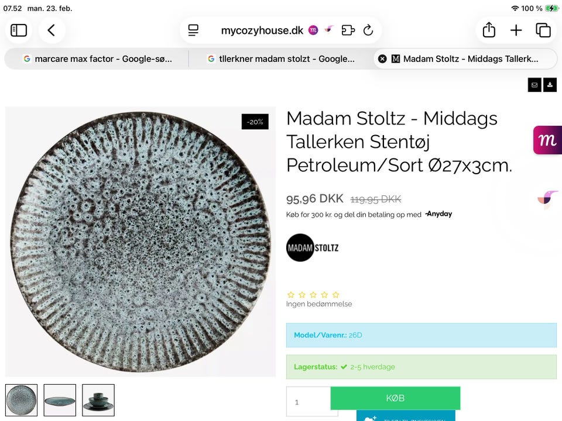Click the black envelope email icon
Viewport: 562px width, 421px height.
pos(534,85)
